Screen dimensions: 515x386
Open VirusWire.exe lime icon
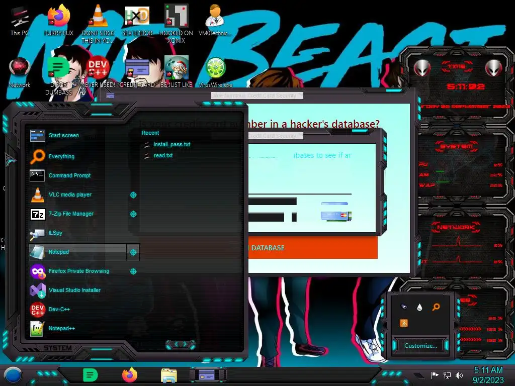215,73
